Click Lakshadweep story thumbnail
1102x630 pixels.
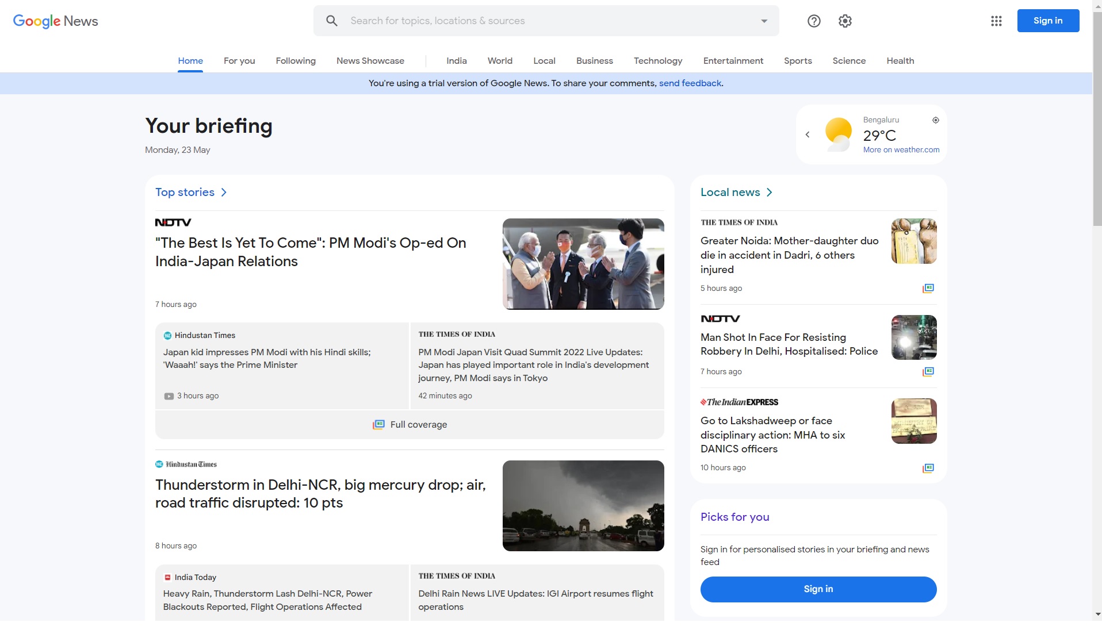914,421
